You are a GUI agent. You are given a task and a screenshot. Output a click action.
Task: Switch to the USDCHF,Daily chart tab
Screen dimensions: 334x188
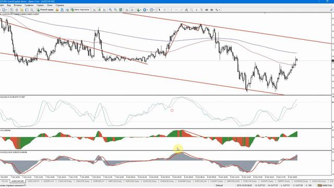coord(82,181)
